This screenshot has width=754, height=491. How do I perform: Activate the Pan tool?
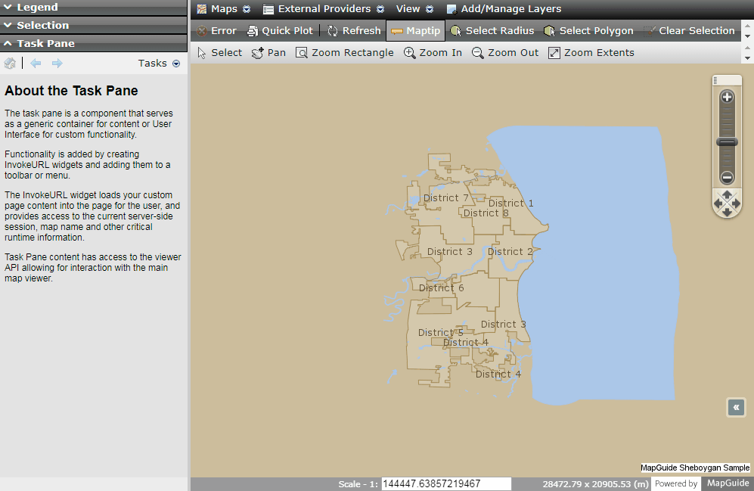point(268,52)
